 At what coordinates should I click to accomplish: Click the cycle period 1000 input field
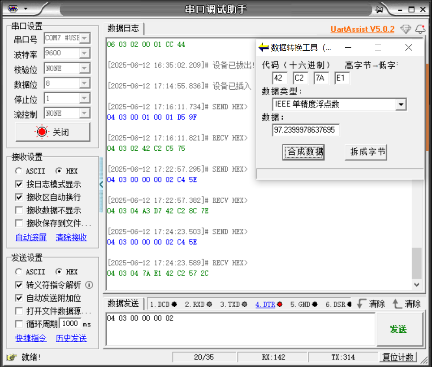coord(70,324)
